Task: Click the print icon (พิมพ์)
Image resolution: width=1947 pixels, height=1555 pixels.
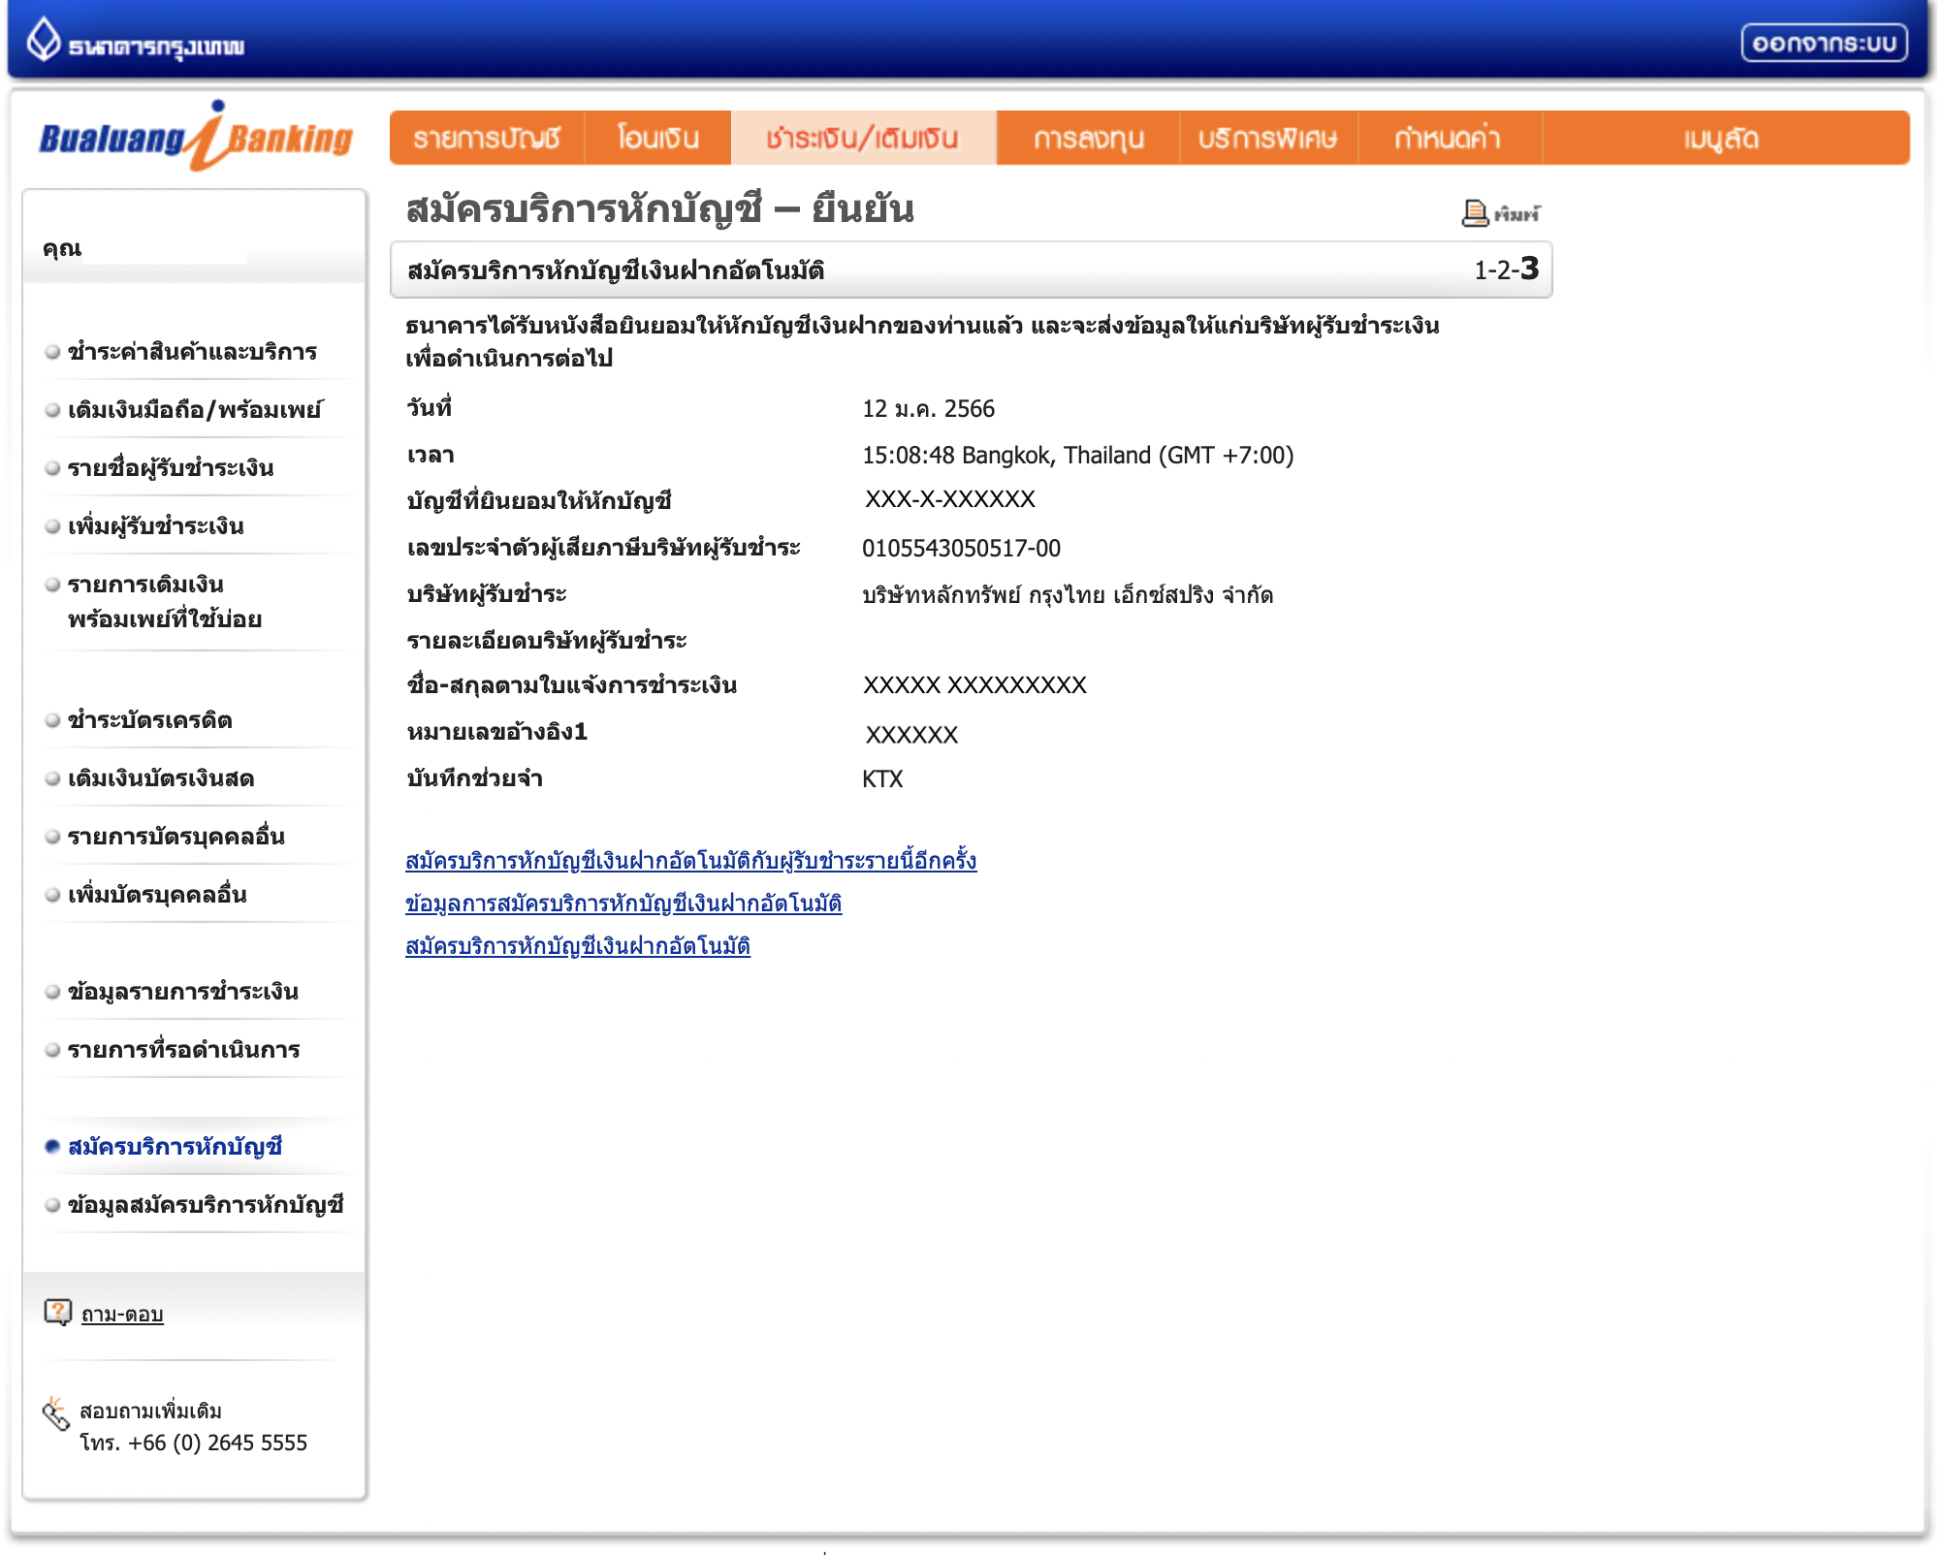Action: [1475, 213]
